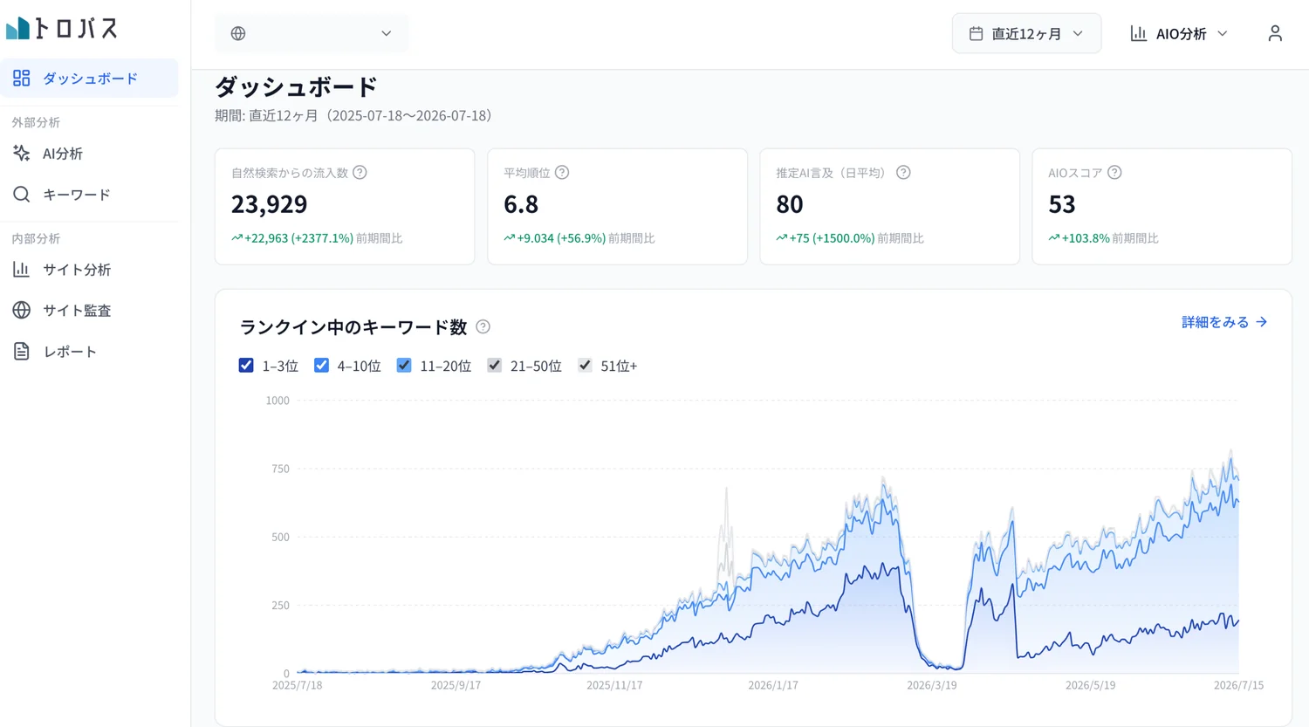Image resolution: width=1309 pixels, height=727 pixels.
Task: Click help icon next to AIOスコア
Action: tap(1114, 173)
